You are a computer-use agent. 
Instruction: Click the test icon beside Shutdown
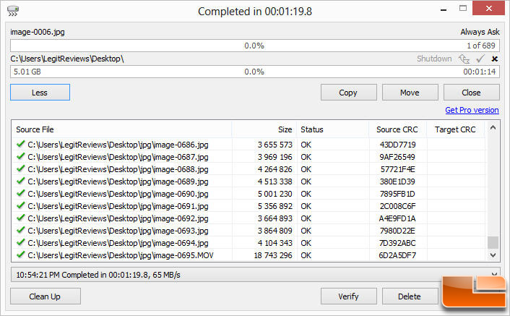click(x=464, y=59)
